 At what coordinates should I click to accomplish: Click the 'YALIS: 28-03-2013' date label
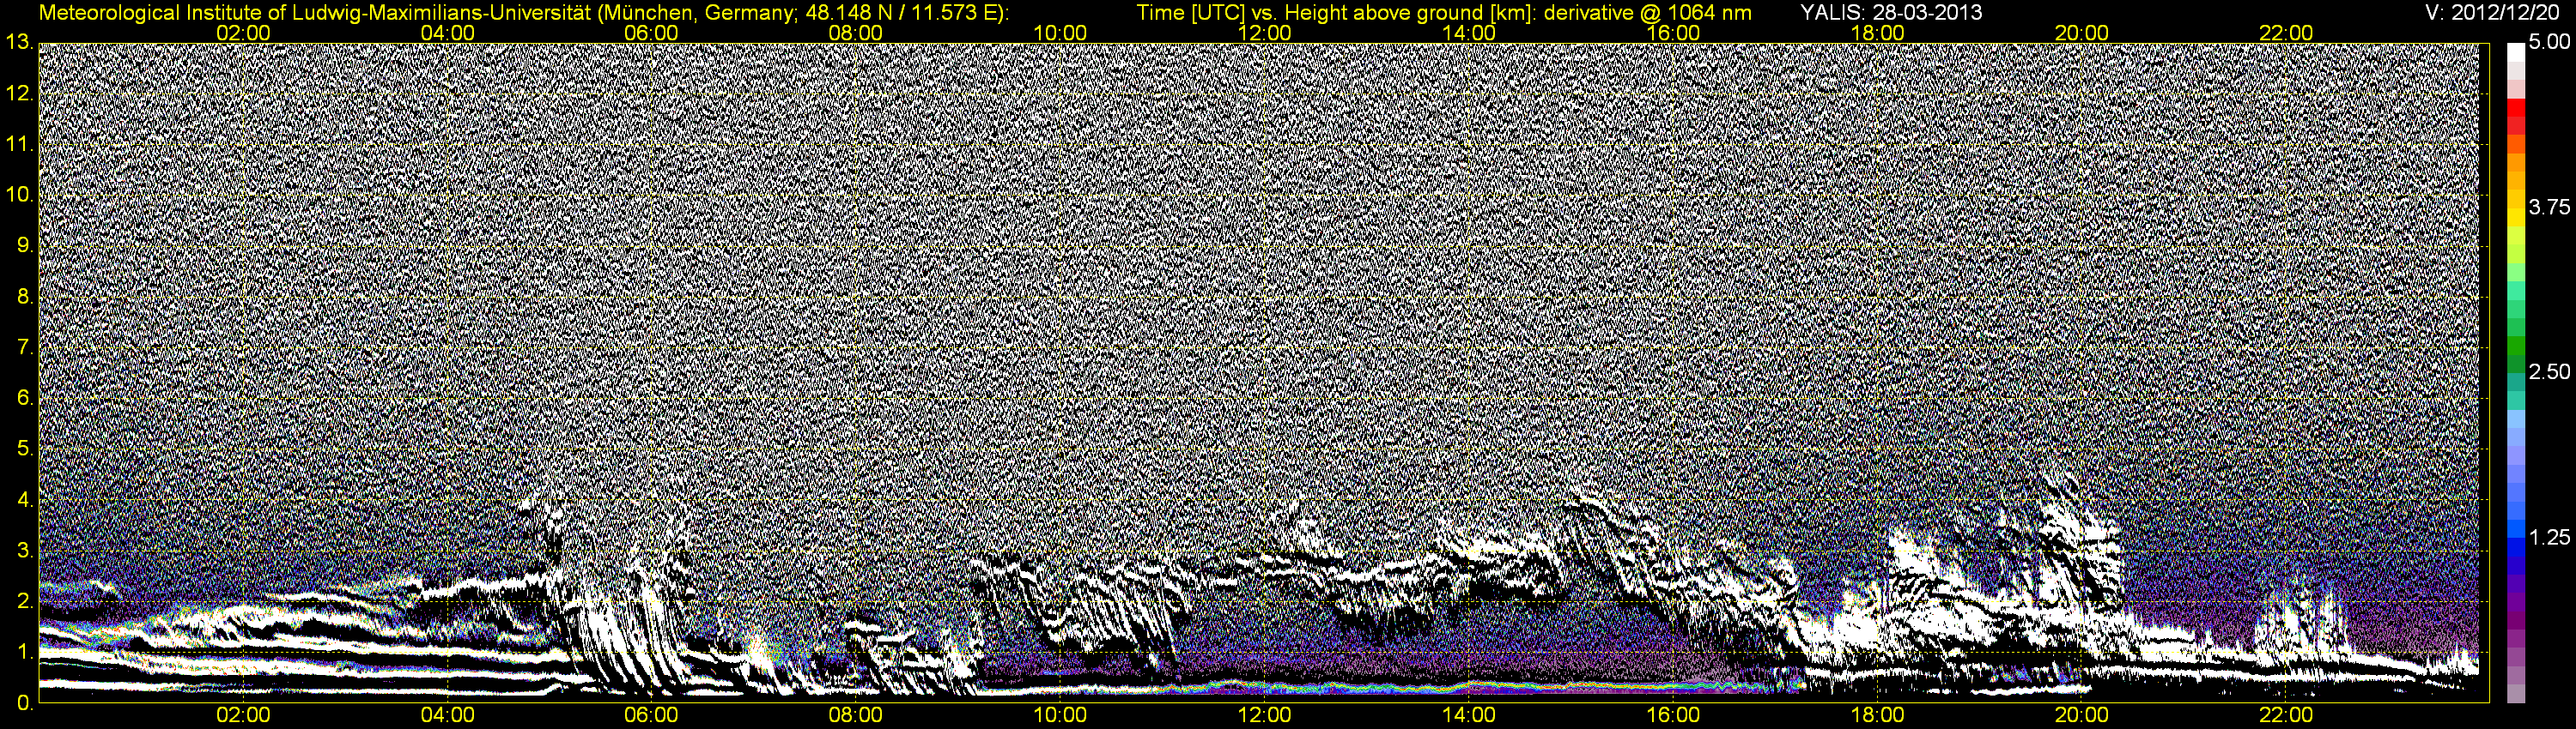(x=1891, y=12)
